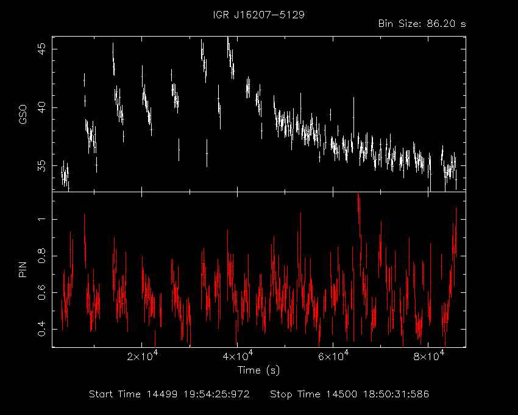Image resolution: width=518 pixels, height=415 pixels.
Task: Click the GSO axis value 40
Action: pyautogui.click(x=42, y=107)
